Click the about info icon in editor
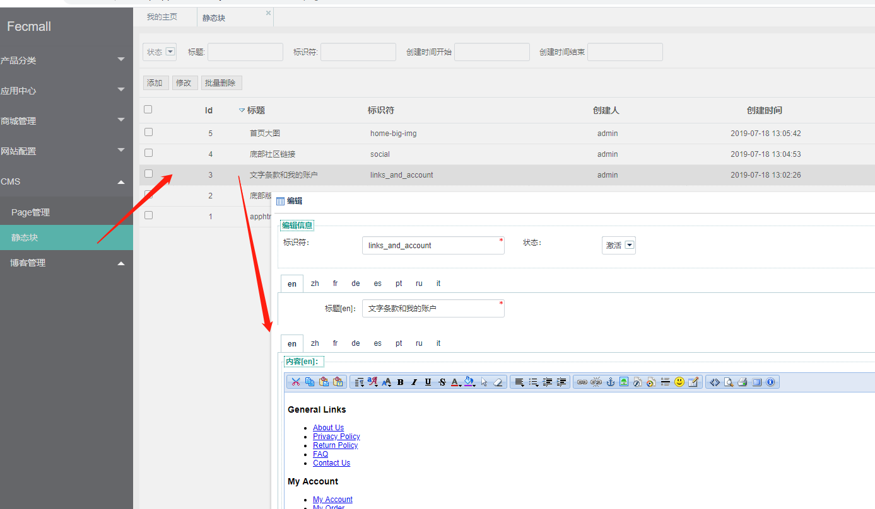The height and width of the screenshot is (509, 875). 770,382
